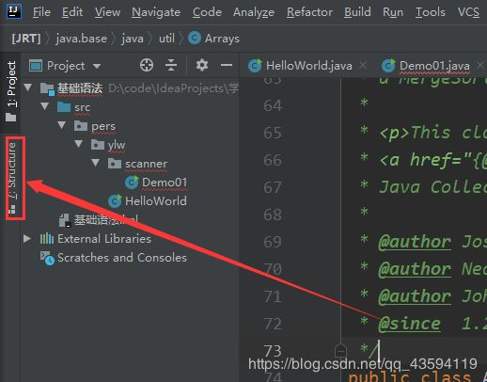Click the fold marker on line 73
This screenshot has height=382, width=487.
[x=340, y=350]
